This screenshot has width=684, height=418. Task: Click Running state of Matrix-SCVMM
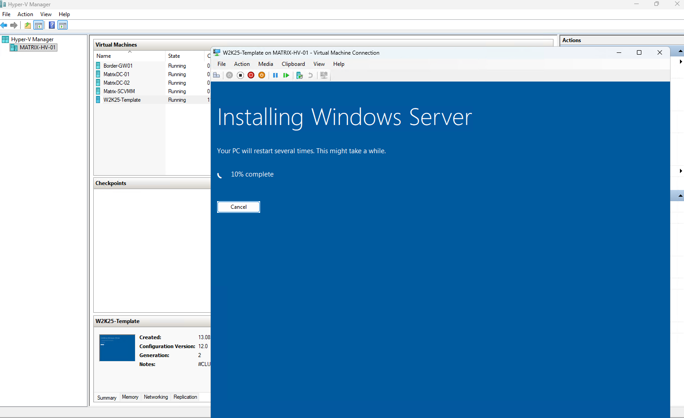[x=177, y=91]
